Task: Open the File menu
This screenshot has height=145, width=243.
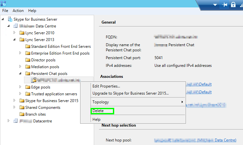Action: tap(5, 11)
